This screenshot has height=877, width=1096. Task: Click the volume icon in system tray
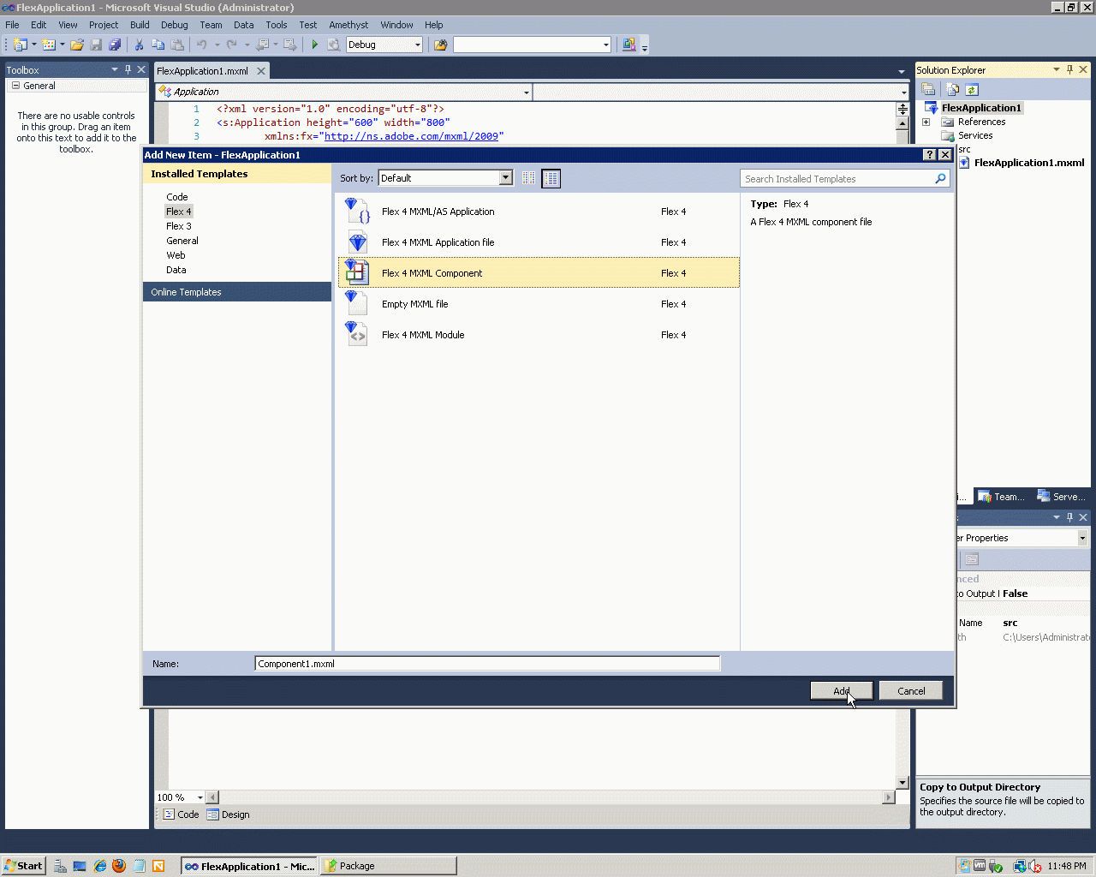point(1035,866)
